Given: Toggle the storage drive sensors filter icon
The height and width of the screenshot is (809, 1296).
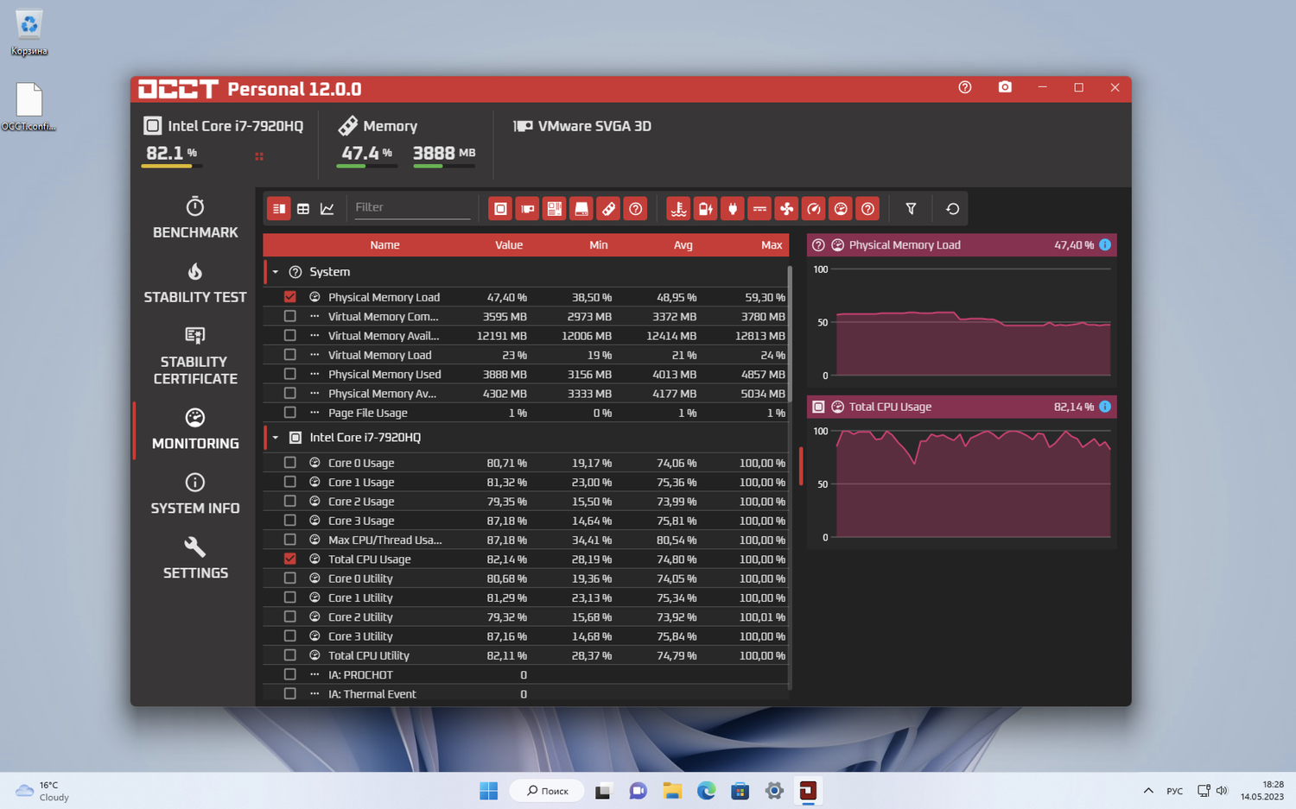Looking at the screenshot, I should 581,208.
